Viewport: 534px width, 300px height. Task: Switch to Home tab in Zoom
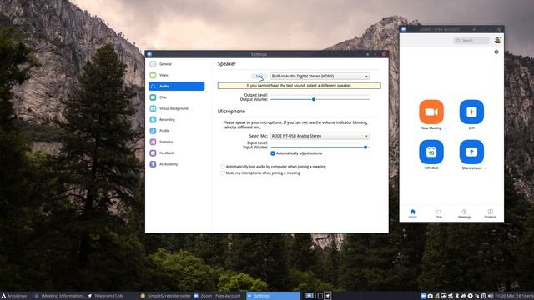[x=412, y=213]
